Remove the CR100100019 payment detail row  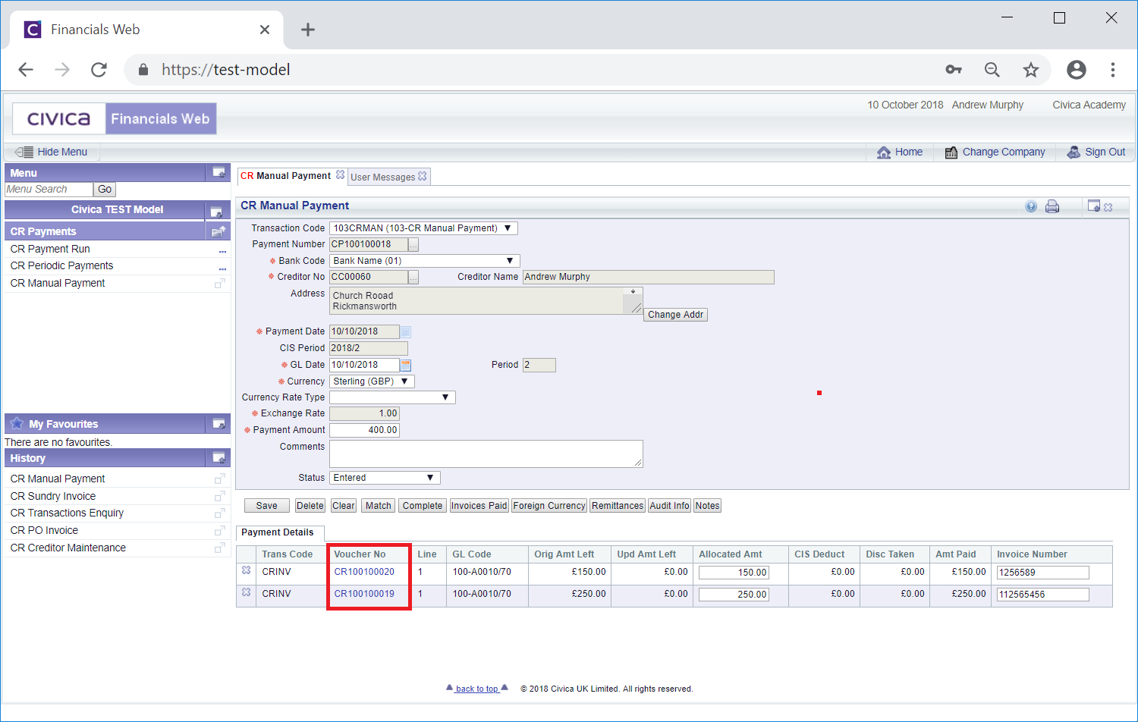(x=247, y=592)
